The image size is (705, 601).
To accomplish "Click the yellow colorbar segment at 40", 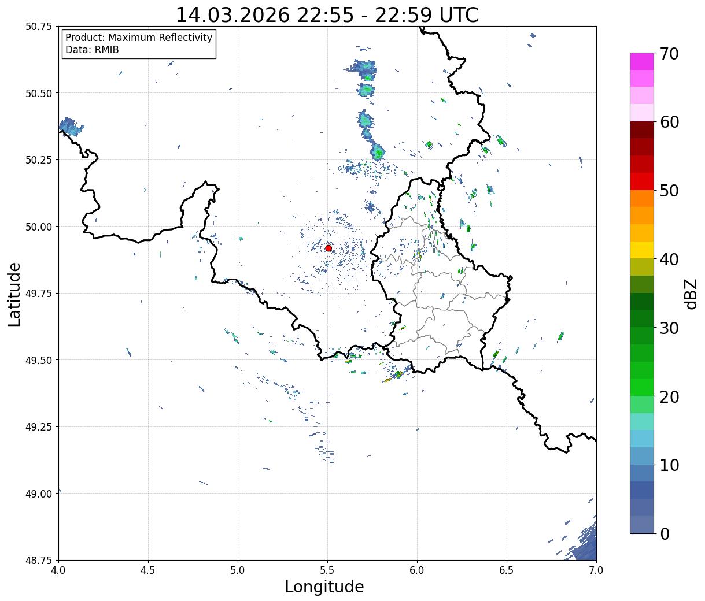I will pyautogui.click(x=642, y=250).
